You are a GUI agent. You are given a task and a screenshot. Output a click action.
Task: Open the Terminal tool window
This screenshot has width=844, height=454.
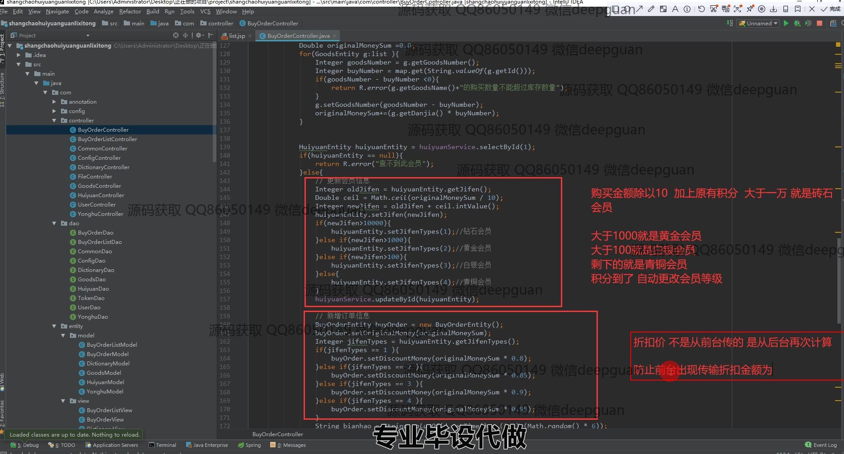click(162, 445)
